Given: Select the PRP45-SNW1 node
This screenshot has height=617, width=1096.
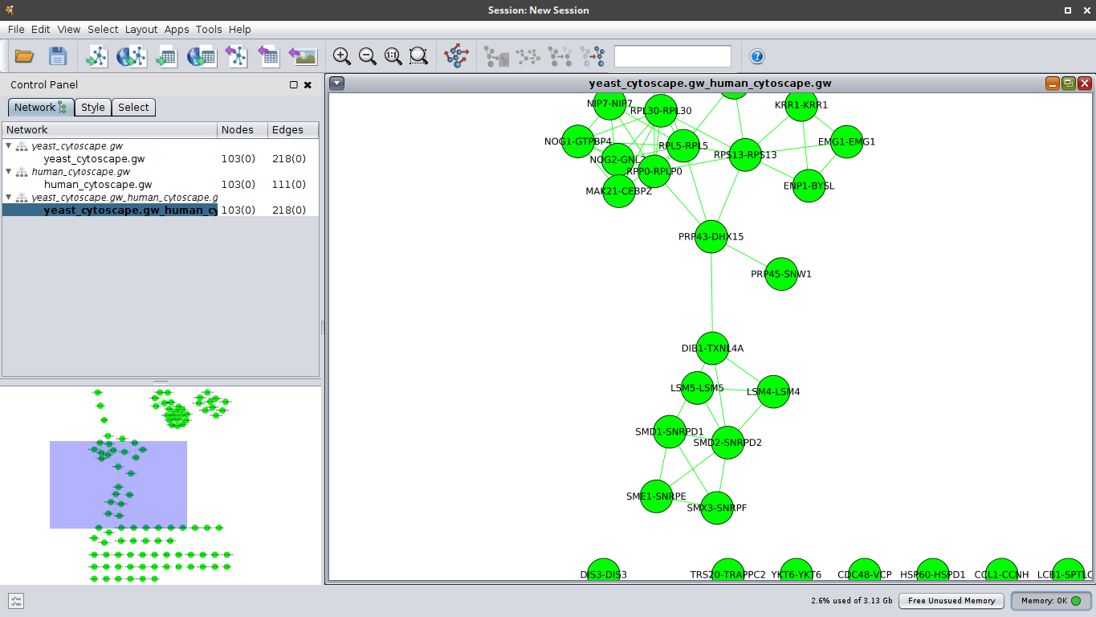Looking at the screenshot, I should pos(781,274).
